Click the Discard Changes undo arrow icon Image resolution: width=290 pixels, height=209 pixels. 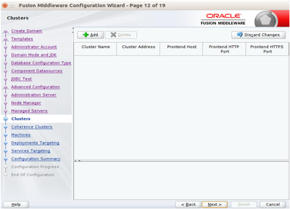[x=240, y=34]
